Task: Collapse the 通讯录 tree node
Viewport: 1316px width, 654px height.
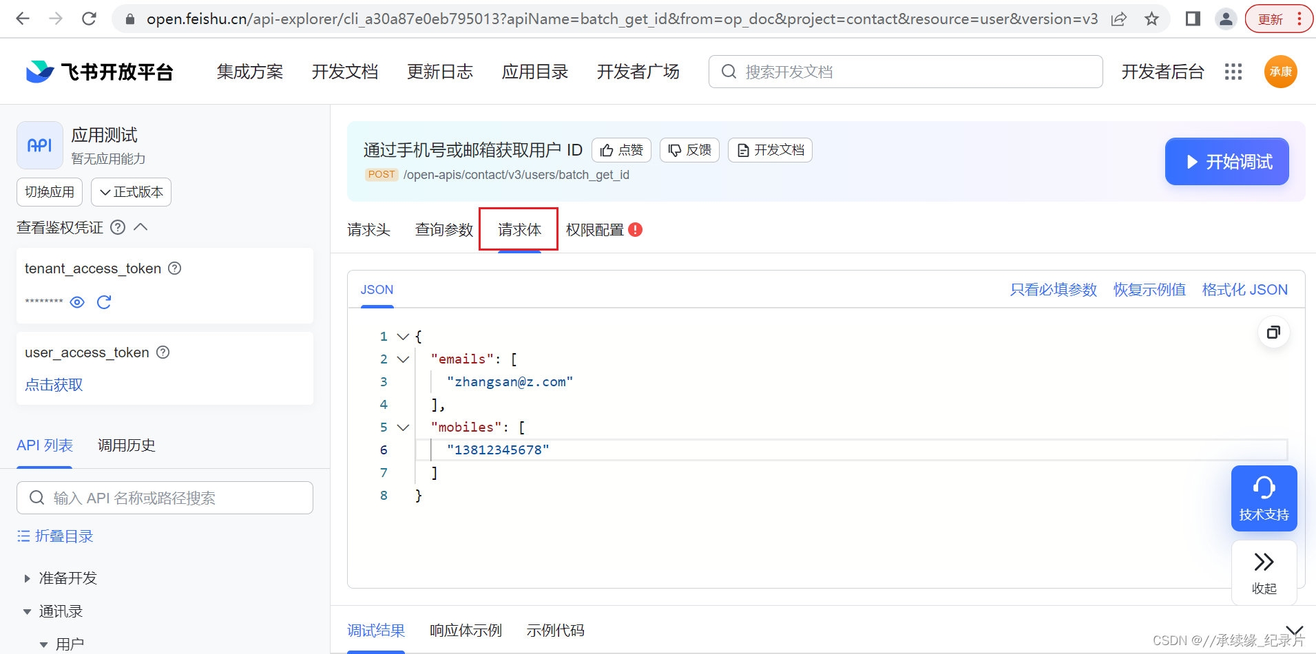Action: click(x=27, y=611)
